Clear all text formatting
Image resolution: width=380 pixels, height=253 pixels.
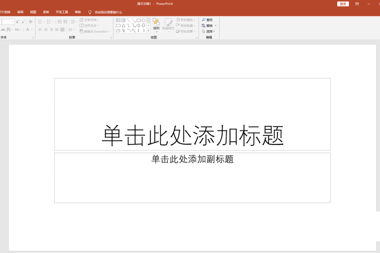pyautogui.click(x=31, y=22)
